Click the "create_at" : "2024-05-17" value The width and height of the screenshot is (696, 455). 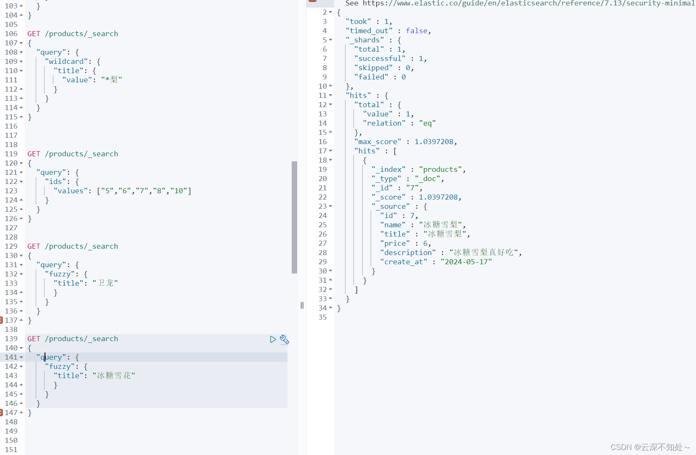tap(466, 262)
